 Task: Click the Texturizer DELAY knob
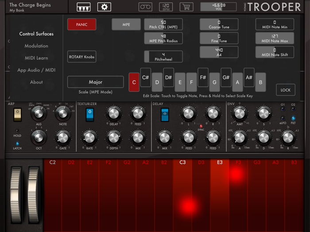[x=114, y=114]
